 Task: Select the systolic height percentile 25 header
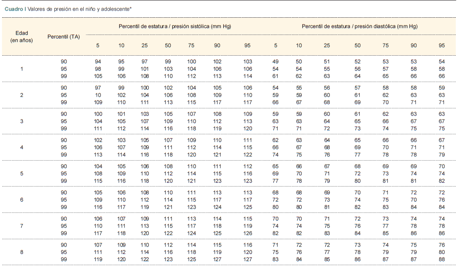(x=145, y=45)
